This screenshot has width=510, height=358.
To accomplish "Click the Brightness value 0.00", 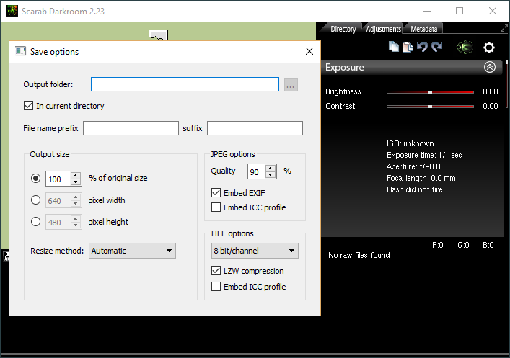I will click(x=490, y=91).
